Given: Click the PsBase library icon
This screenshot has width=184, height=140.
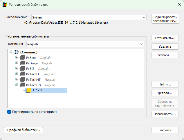Looking at the screenshot, I should pos(23,58).
